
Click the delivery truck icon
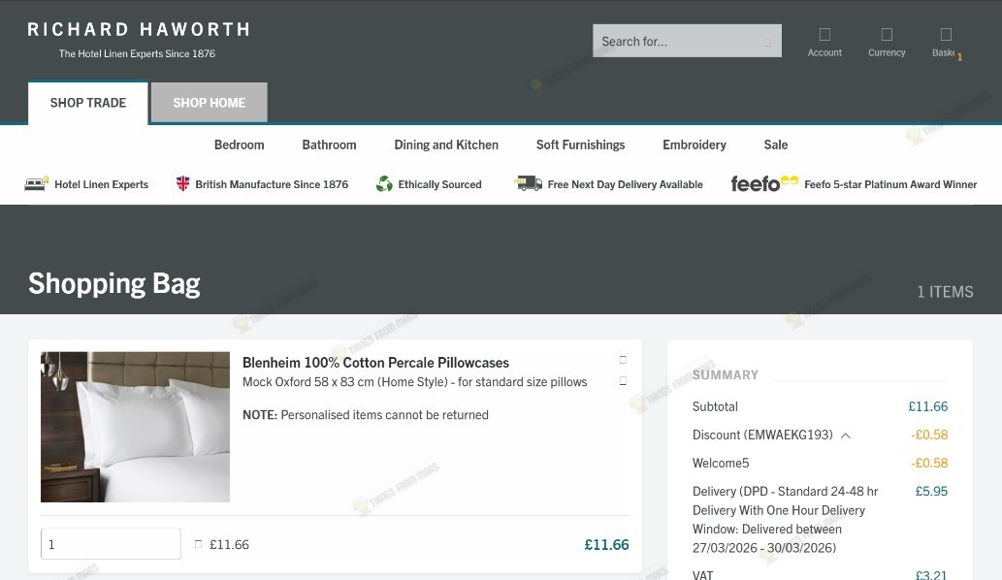point(529,184)
